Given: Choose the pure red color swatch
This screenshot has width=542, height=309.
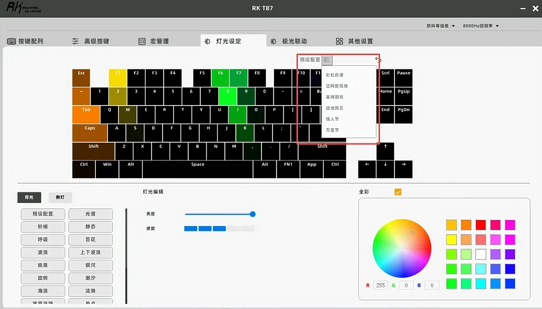Looking at the screenshot, I should (480, 225).
